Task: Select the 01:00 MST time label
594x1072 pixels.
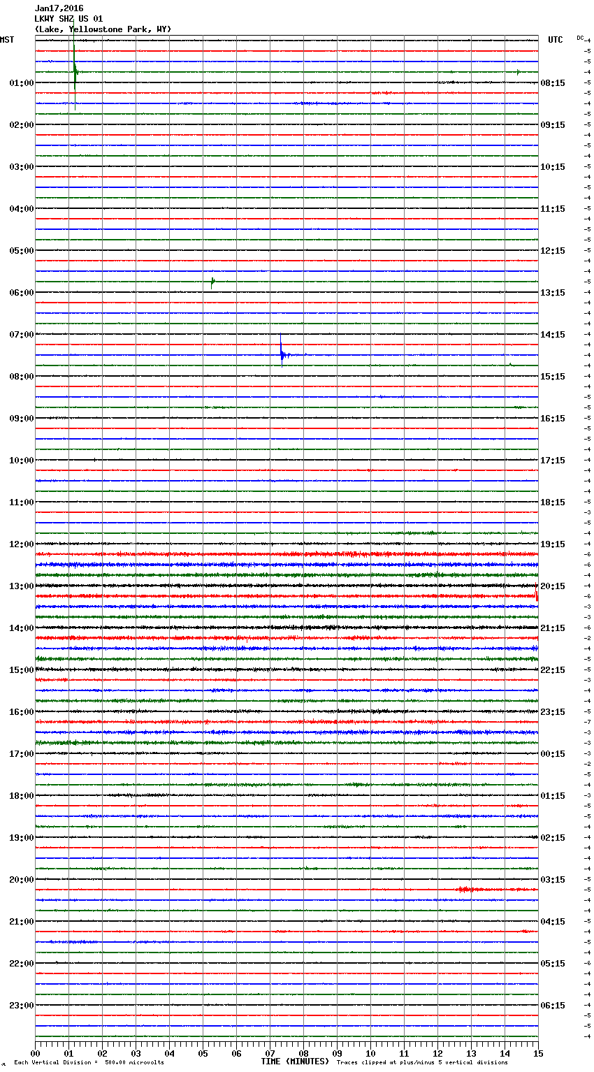Action: pos(21,83)
